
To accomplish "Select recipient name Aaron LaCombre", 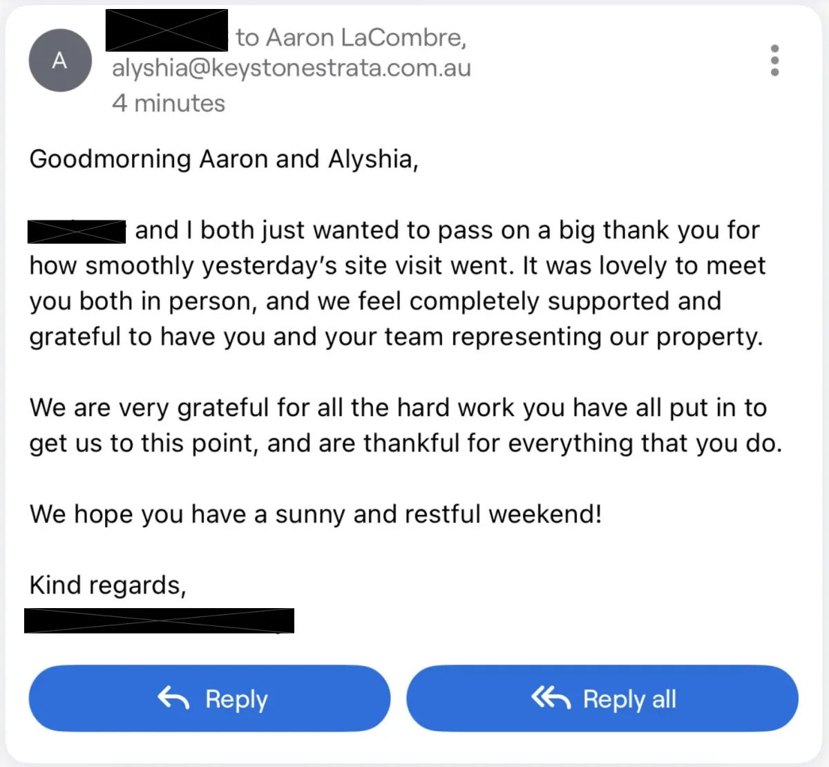I will pos(365,37).
